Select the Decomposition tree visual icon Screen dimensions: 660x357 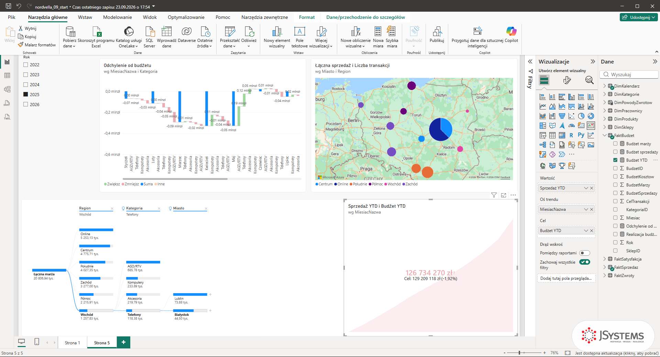click(x=543, y=145)
